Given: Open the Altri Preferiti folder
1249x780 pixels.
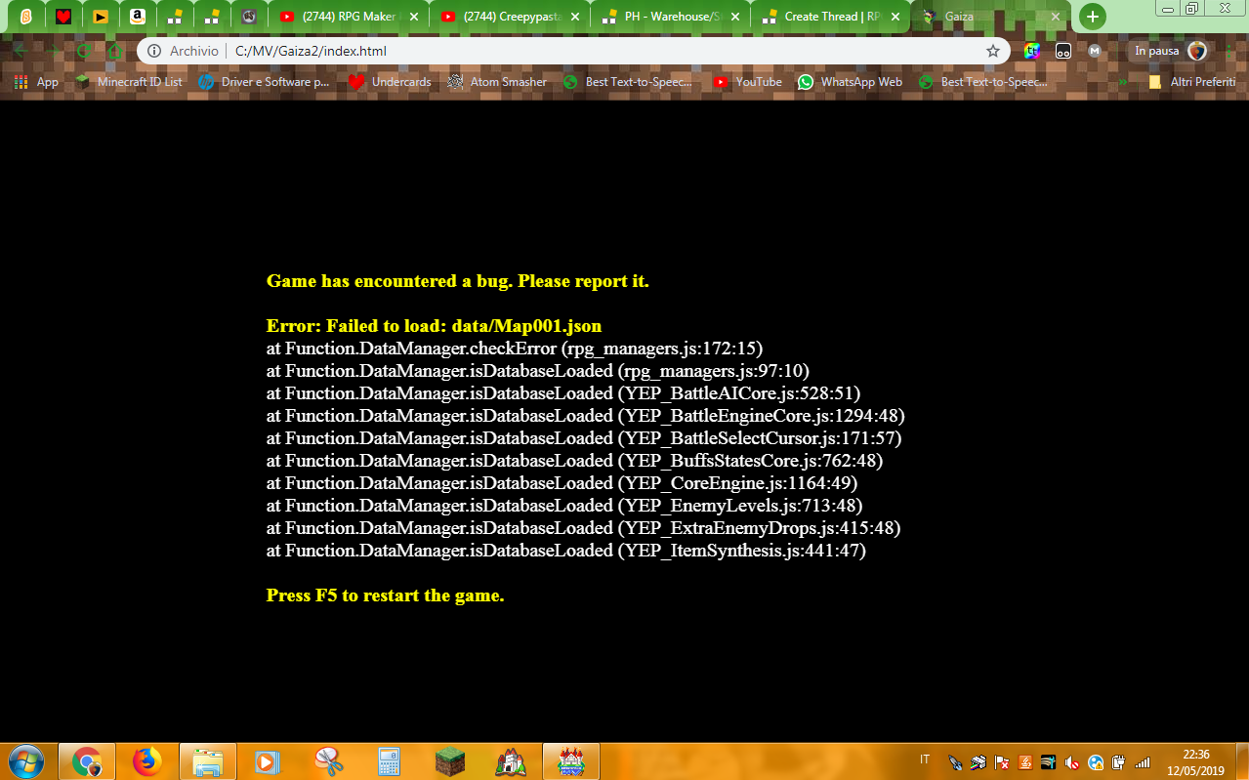Looking at the screenshot, I should point(1192,82).
